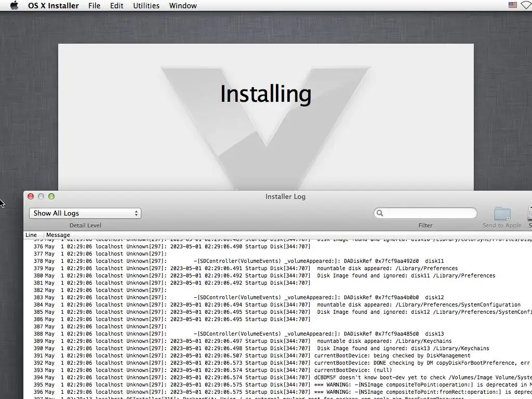Minimize the Installer Log window
Image resolution: width=532 pixels, height=399 pixels.
(41, 196)
